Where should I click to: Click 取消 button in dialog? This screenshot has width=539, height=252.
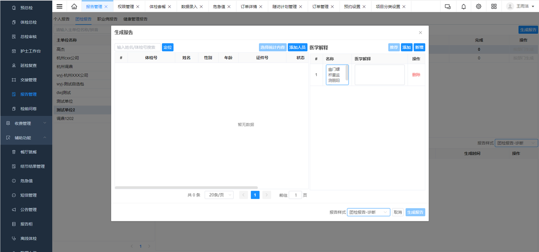point(398,212)
